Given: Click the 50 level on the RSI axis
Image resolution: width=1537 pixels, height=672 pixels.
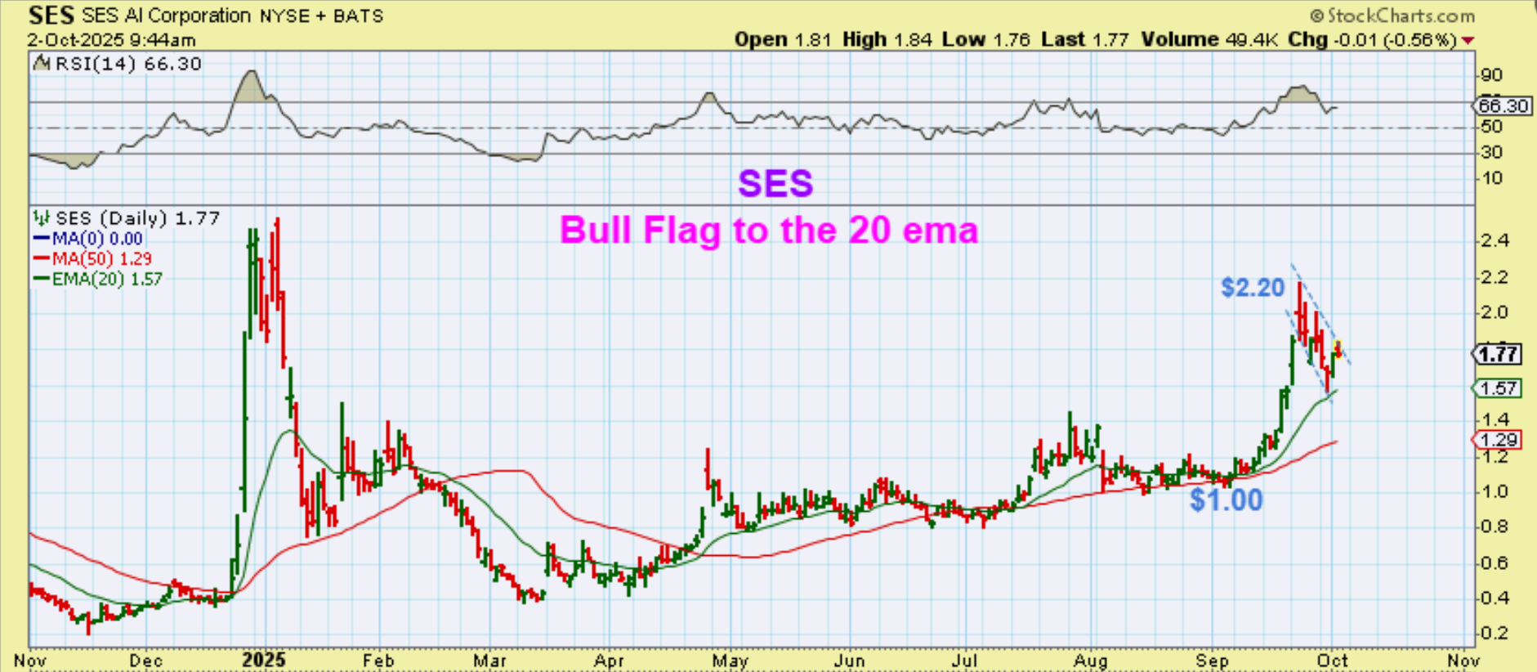Looking at the screenshot, I should [1491, 127].
